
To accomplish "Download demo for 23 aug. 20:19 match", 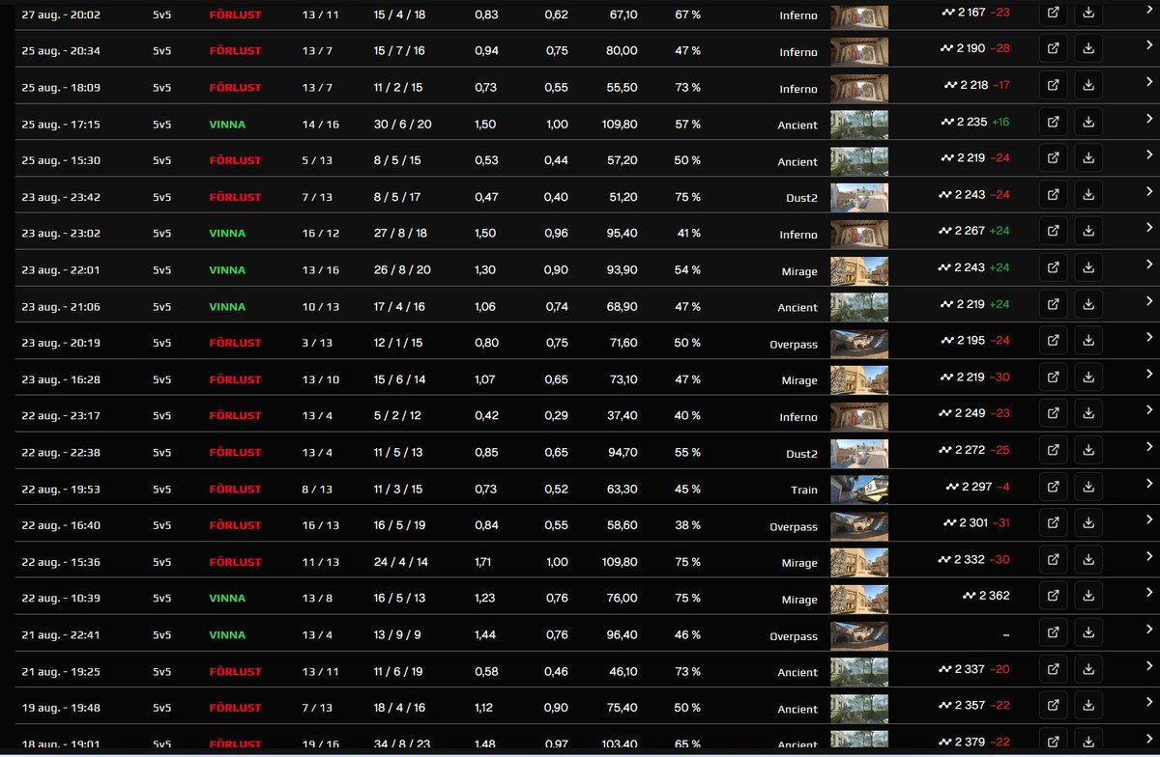I will pyautogui.click(x=1088, y=341).
